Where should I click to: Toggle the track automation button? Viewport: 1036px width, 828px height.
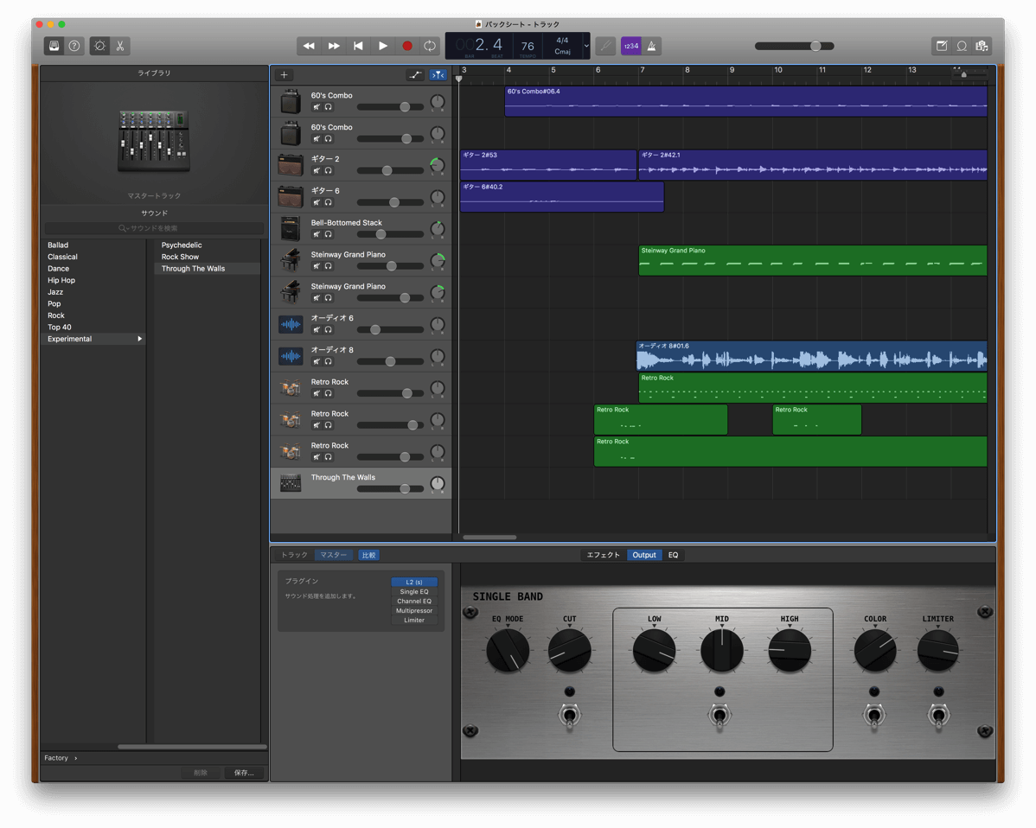[x=415, y=74]
